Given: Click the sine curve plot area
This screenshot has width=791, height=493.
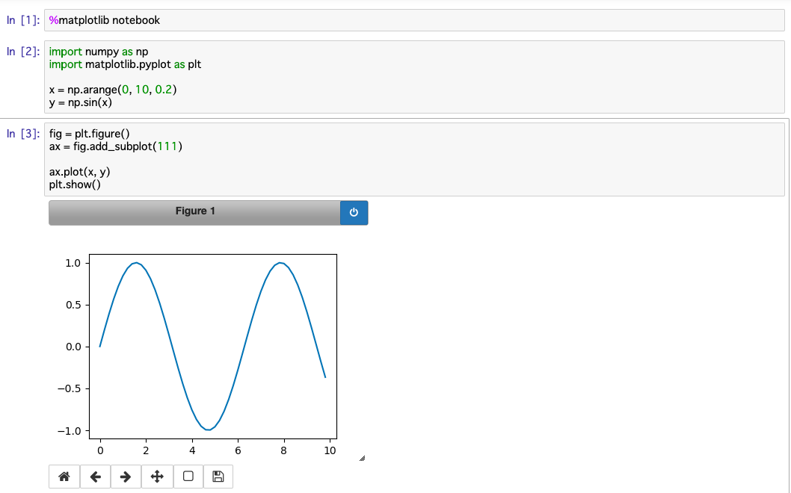Looking at the screenshot, I should click(213, 347).
